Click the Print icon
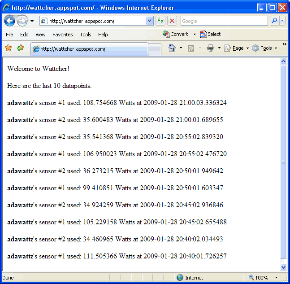This screenshot has width=290, height=284. (211, 48)
